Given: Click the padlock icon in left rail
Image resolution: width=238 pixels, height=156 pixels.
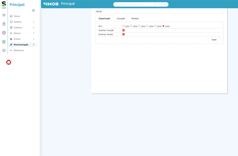Looking at the screenshot, I should pyautogui.click(x=4, y=24).
